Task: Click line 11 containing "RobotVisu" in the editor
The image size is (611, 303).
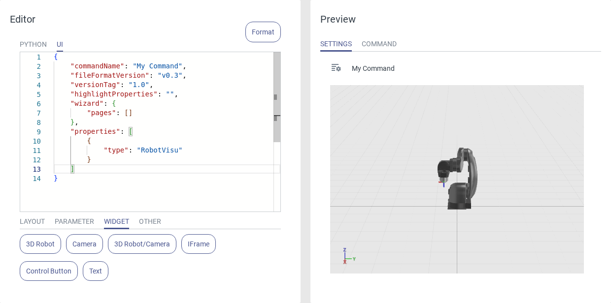Action: pyautogui.click(x=143, y=151)
